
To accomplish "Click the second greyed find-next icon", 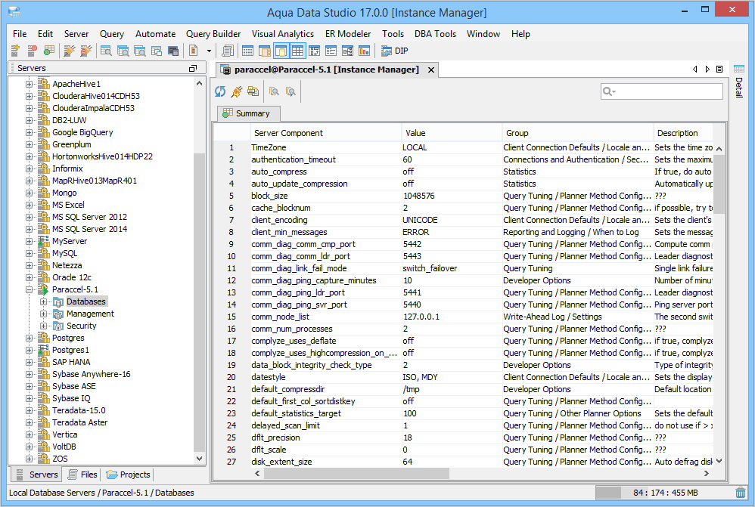I will 291,91.
